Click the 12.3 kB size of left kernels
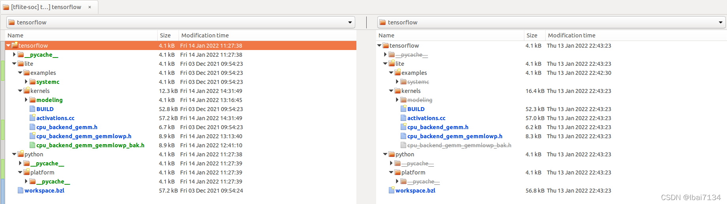Viewport: 727px width, 204px height. click(x=168, y=91)
